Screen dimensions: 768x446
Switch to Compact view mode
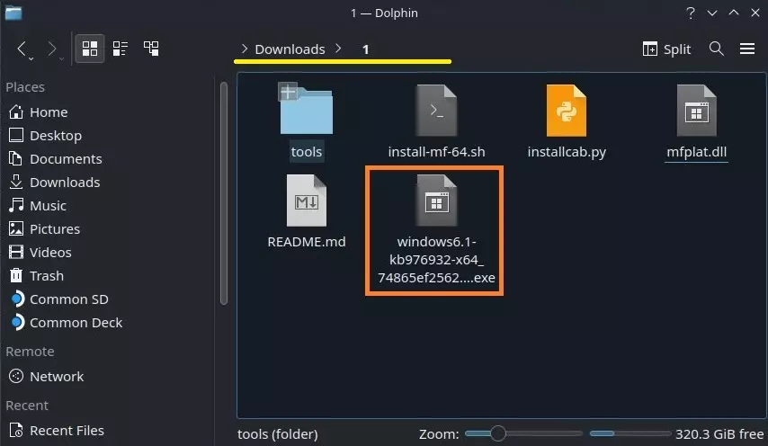(120, 49)
